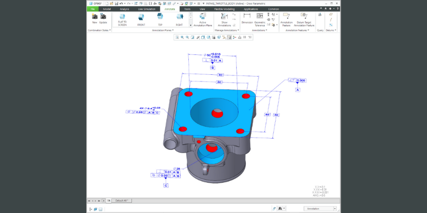
Task: Click the 0.005 flatness tolerance annotation
Action: tap(299, 80)
